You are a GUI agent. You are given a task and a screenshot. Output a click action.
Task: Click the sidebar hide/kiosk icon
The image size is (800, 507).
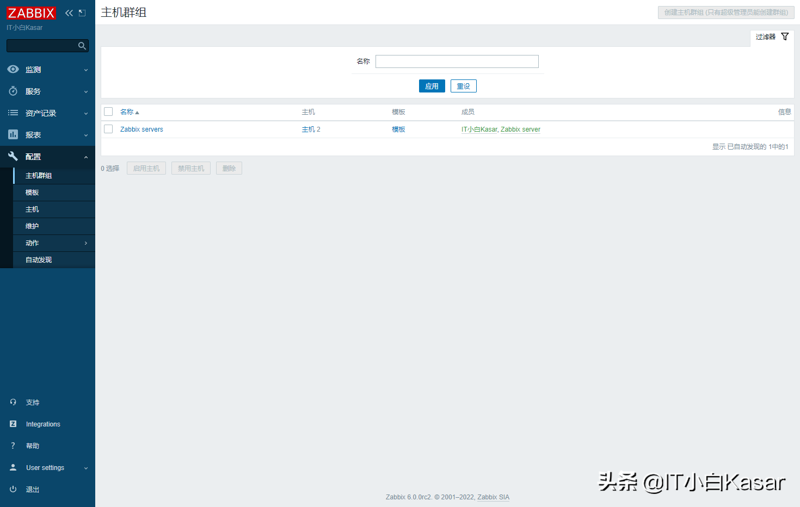point(82,13)
